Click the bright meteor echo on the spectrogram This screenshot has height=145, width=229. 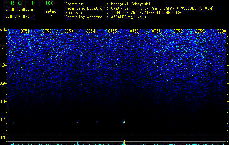point(124,122)
